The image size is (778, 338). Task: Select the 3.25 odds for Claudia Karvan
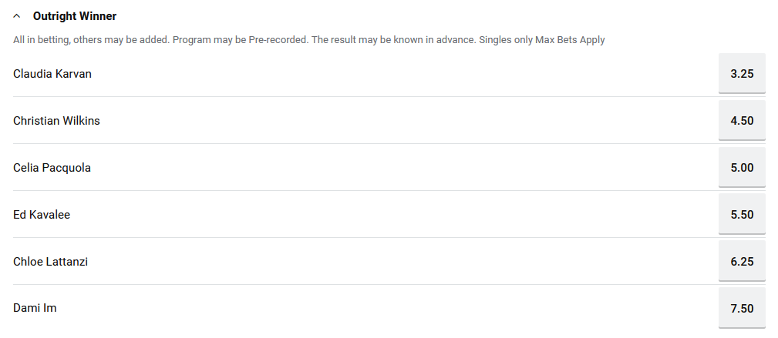coord(741,74)
